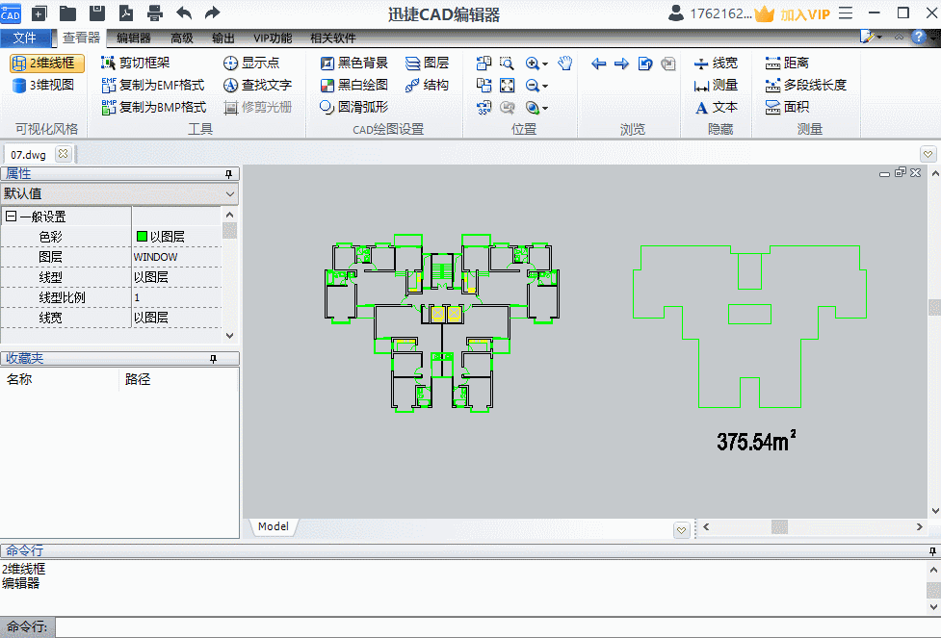This screenshot has width=941, height=638.
Task: Collapse the ribbon with the caret
Action: point(899,37)
